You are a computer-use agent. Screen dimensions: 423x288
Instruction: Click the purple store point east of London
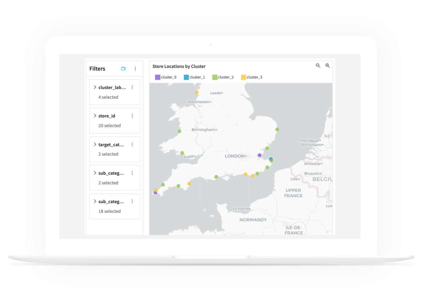259,155
